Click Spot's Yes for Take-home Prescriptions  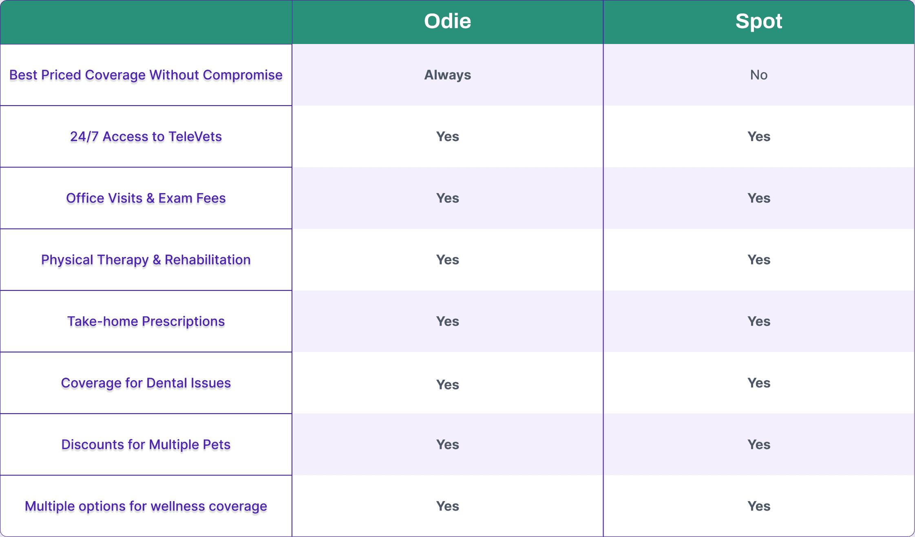[x=759, y=321]
